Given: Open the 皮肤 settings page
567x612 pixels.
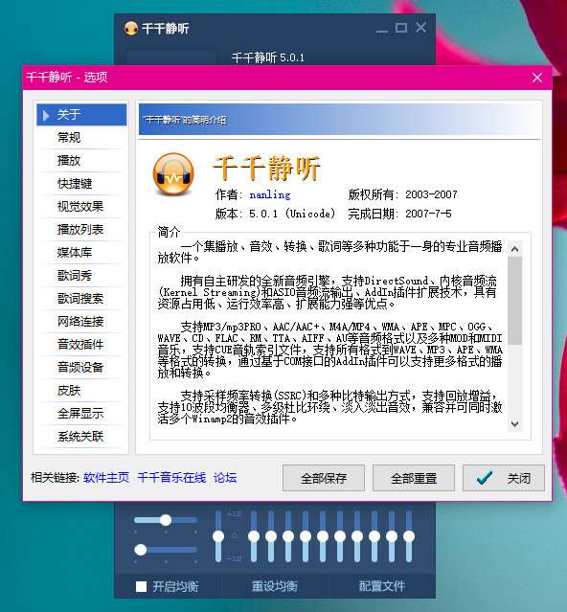Looking at the screenshot, I should pos(81,391).
